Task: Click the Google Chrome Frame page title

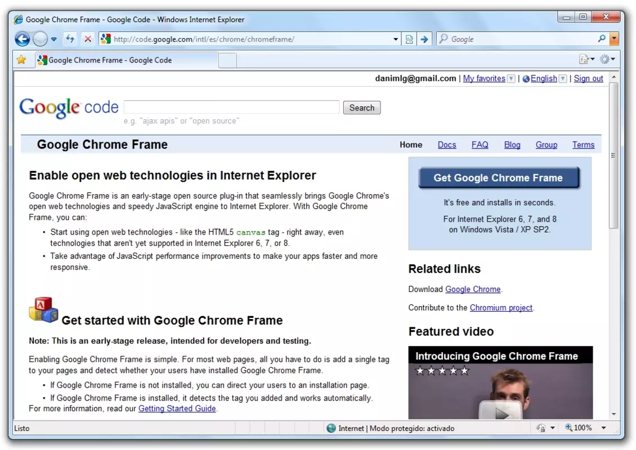Action: (102, 145)
